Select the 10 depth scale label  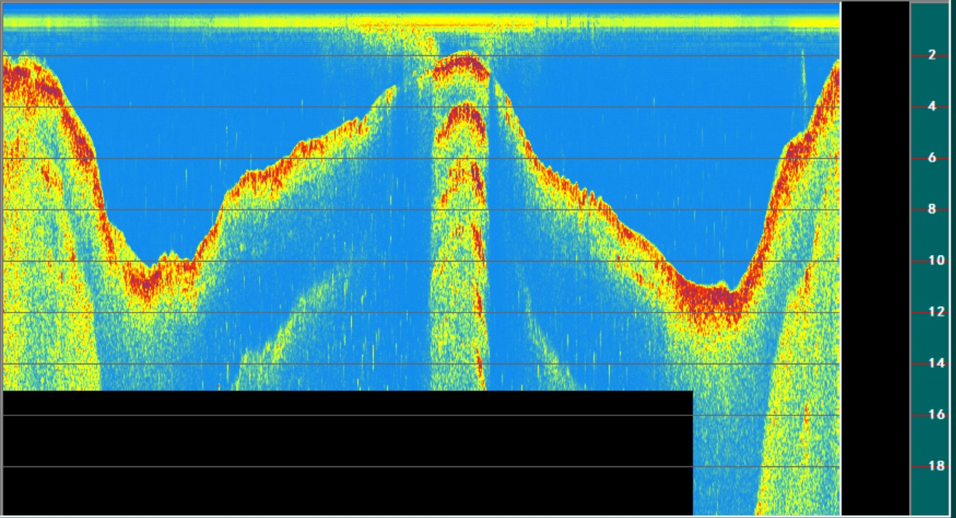[936, 261]
